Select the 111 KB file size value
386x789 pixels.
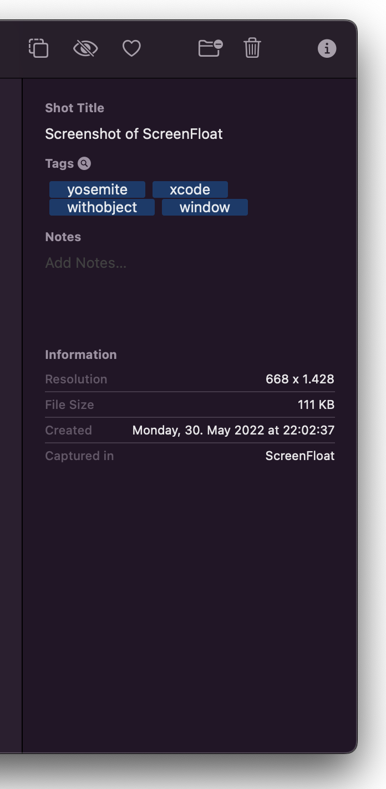(x=316, y=405)
